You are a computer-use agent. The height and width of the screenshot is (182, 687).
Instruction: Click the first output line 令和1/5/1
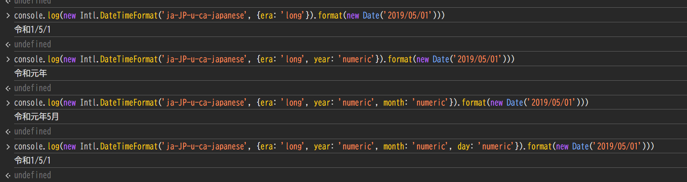point(32,30)
